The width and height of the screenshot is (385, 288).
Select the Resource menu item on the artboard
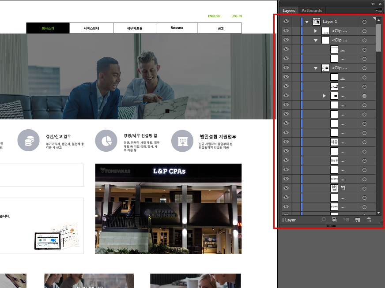[x=177, y=28]
